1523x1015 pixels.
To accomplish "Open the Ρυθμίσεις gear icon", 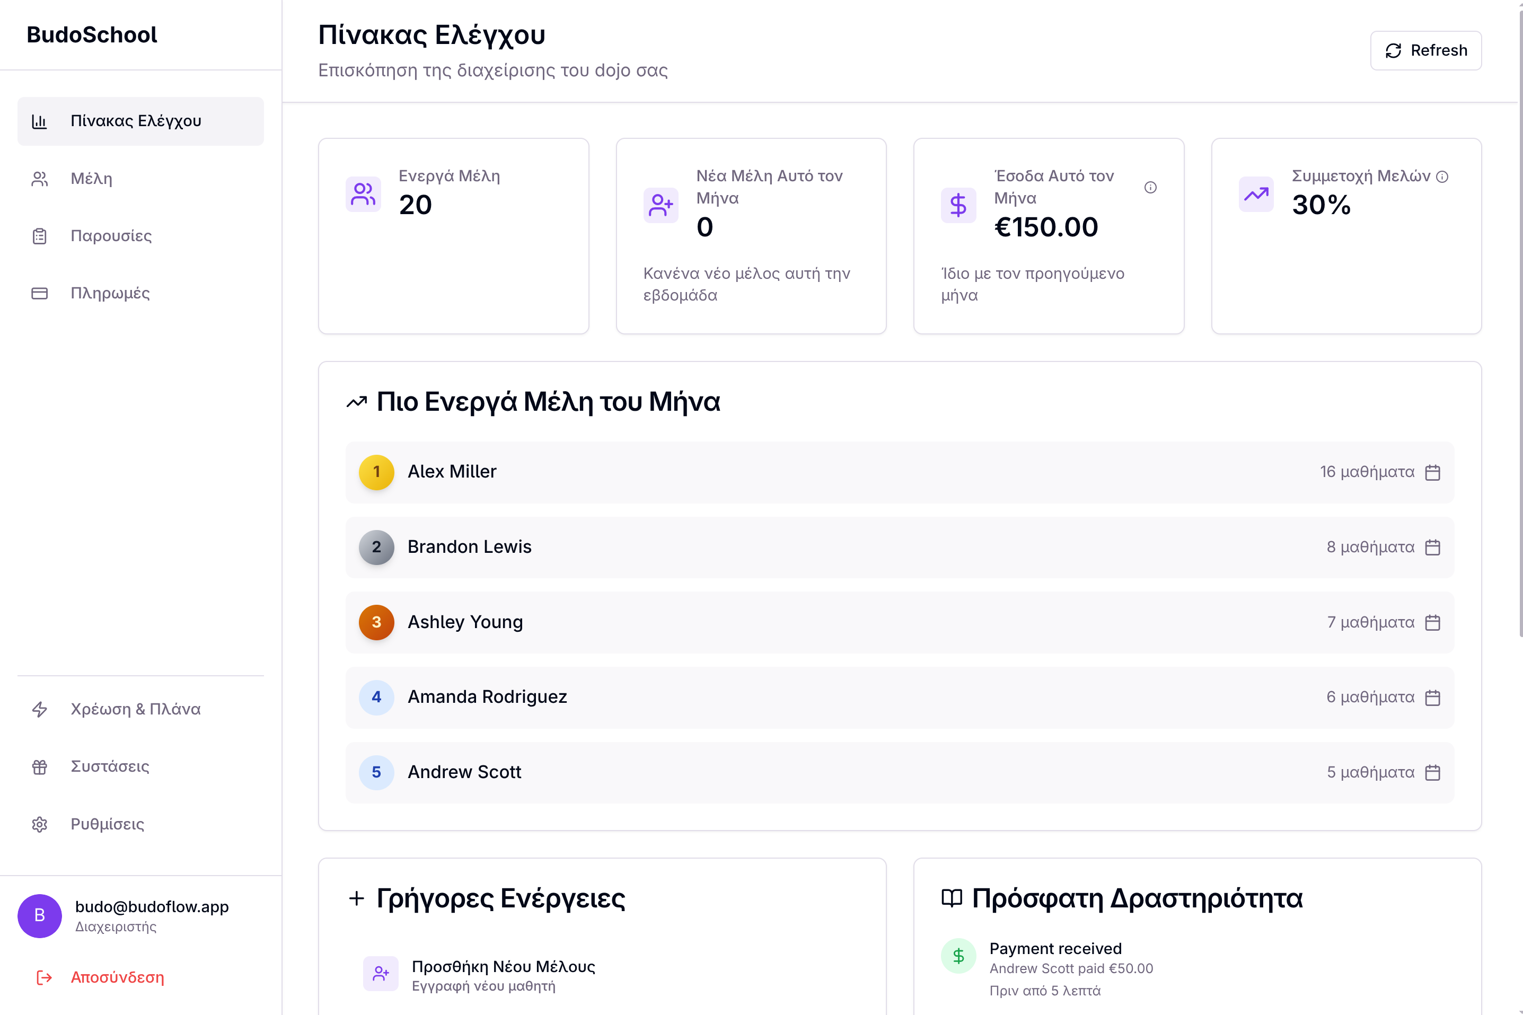I will click(x=39, y=823).
